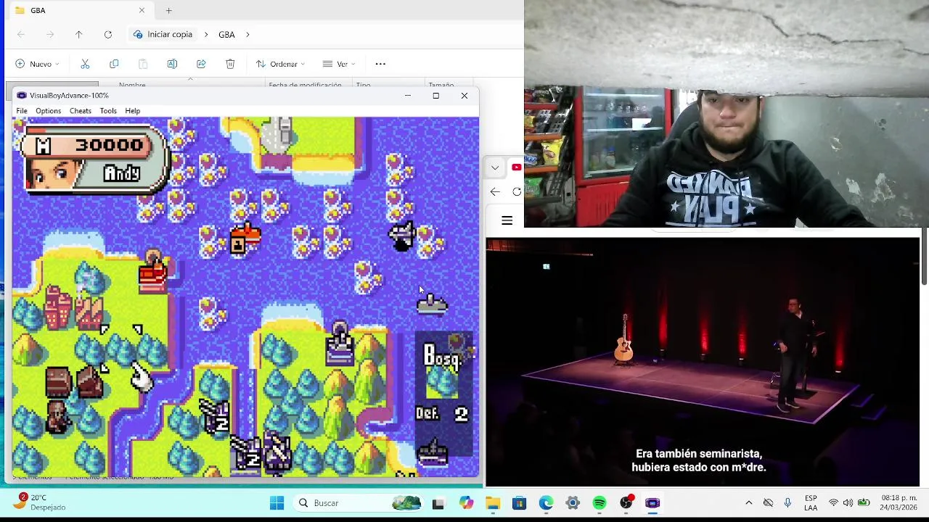Click the glove pointer cursor on the map
This screenshot has width=929, height=522.
click(x=141, y=377)
